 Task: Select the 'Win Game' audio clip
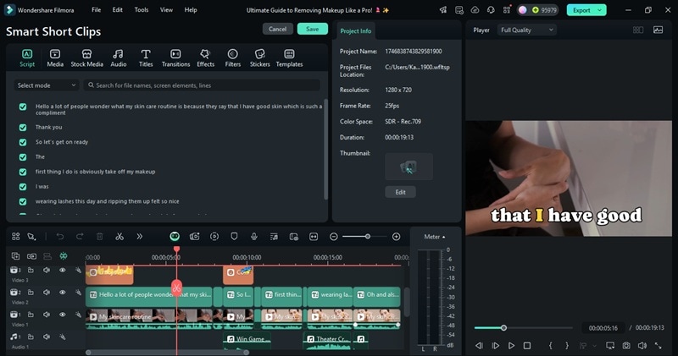tap(247, 339)
